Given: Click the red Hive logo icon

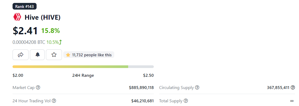Looking at the screenshot, I should 17,17.
